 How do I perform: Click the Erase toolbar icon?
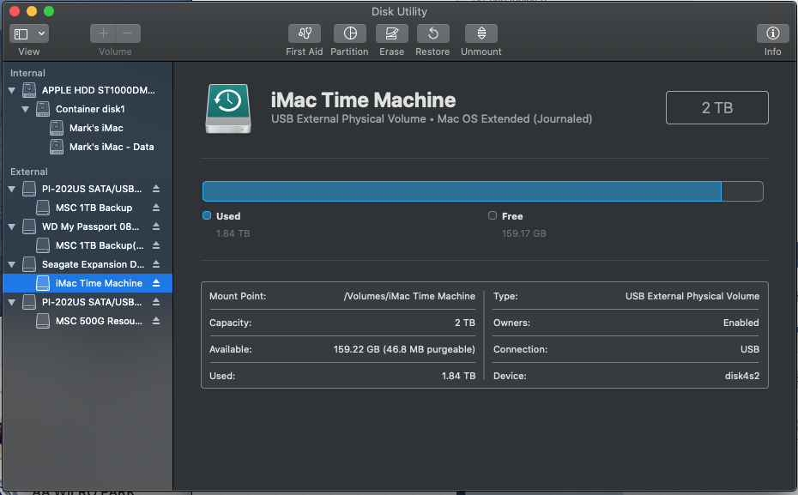391,34
